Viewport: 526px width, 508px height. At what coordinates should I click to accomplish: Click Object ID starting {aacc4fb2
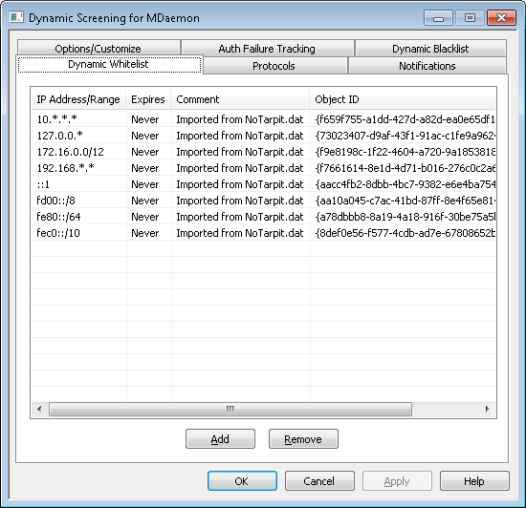coord(405,184)
